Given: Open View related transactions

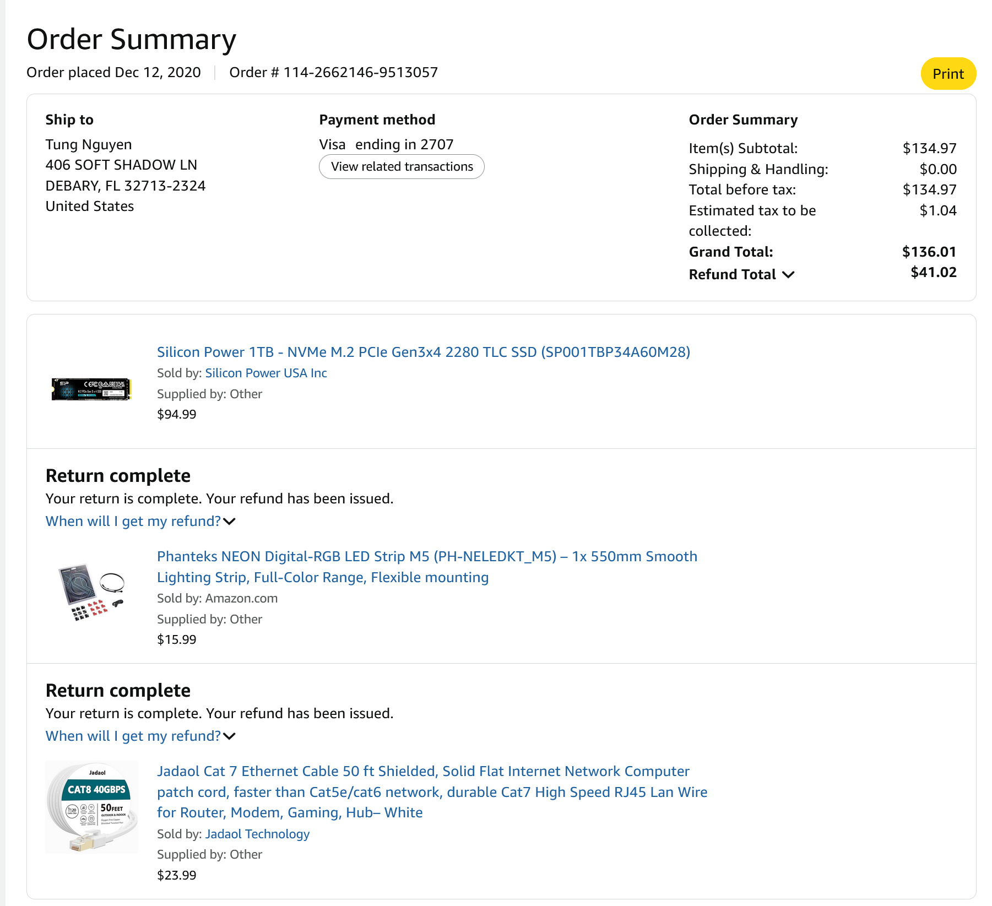Looking at the screenshot, I should click(x=402, y=167).
